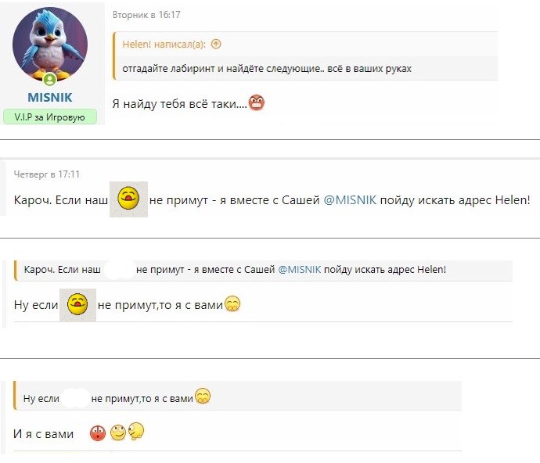Open the Четверг в 17:11 timestamp link
540x463 pixels.
click(x=47, y=174)
